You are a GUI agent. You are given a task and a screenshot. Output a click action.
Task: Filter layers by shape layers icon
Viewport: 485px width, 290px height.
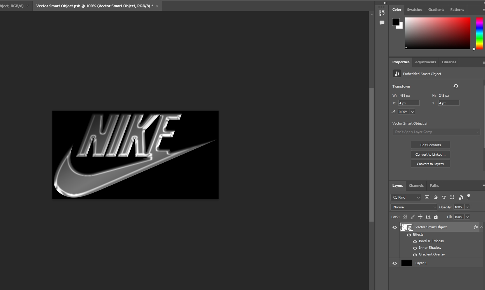pos(452,197)
